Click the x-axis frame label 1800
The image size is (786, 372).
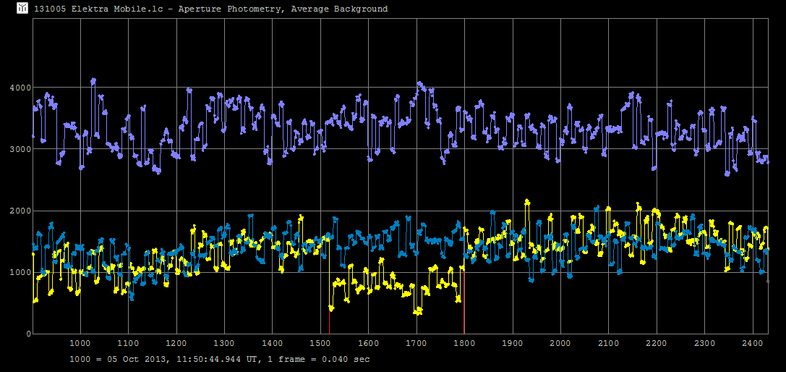[465, 344]
